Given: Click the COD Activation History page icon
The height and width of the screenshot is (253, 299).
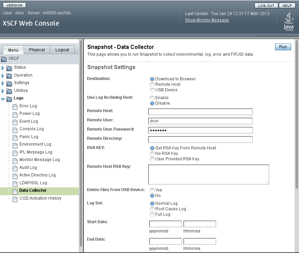Looking at the screenshot, I should click(x=15, y=199).
